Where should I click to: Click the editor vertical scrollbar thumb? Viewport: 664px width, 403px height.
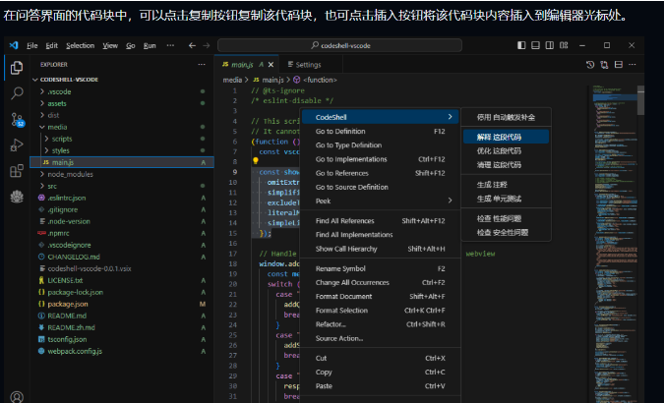(640, 103)
